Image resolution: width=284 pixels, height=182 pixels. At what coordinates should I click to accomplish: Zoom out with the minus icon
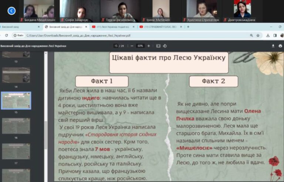click(x=132, y=46)
